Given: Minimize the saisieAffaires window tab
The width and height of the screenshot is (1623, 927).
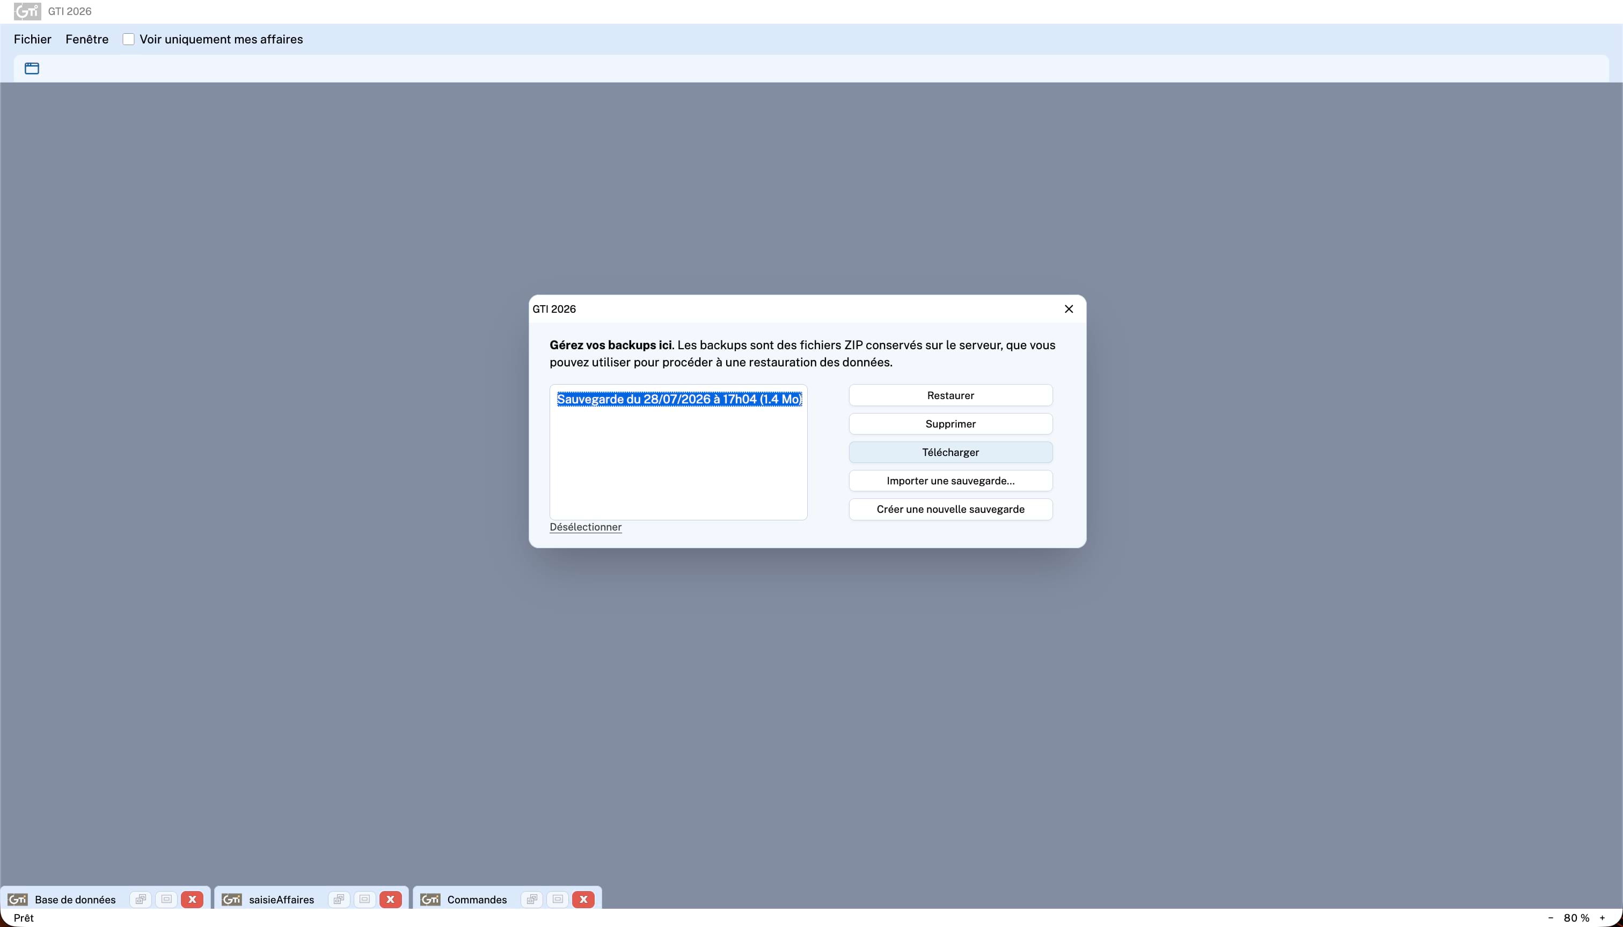Looking at the screenshot, I should 365,899.
